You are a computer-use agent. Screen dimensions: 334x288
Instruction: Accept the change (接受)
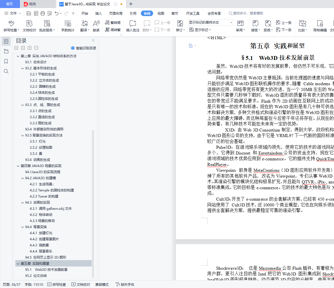tap(255, 26)
